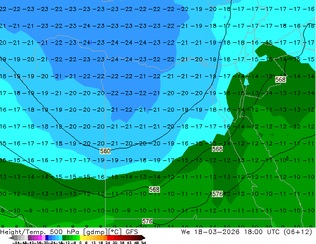This screenshot has width=316, height=244.
Task: Pick the cyan swatch in the legend
Action: pos(60,238)
